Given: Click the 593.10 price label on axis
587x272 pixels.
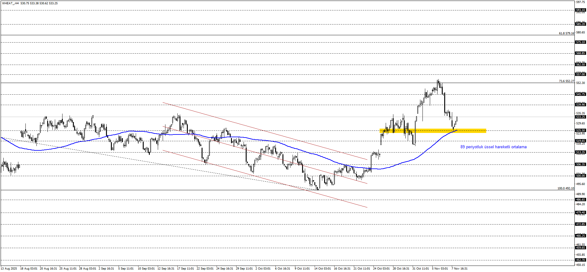Looking at the screenshot, I should pos(580,10).
